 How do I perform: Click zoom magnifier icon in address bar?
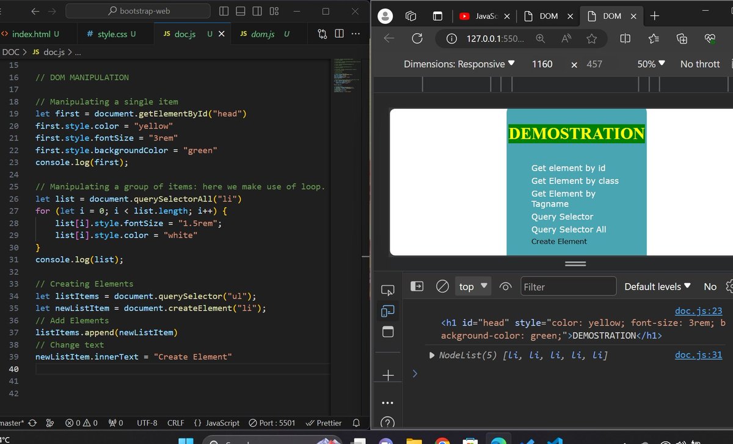[x=541, y=39]
